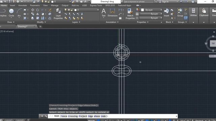Activate the Move tool in Modify panel
Image resolution: width=216 pixels, height=121 pixels.
33,10
